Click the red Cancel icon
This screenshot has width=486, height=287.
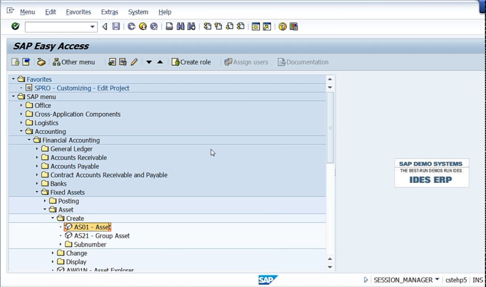coord(154,27)
